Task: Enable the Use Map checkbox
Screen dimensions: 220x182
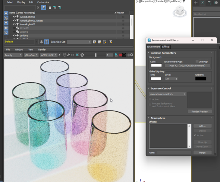Action: point(197,62)
